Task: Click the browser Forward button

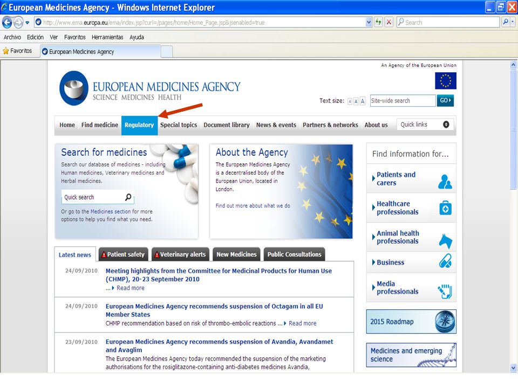Action: click(18, 23)
